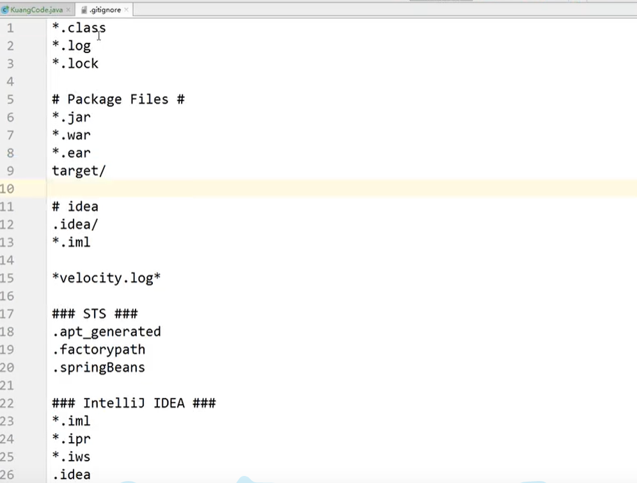The width and height of the screenshot is (637, 483).
Task: Click the *.jar pattern line
Action: pyautogui.click(x=72, y=118)
